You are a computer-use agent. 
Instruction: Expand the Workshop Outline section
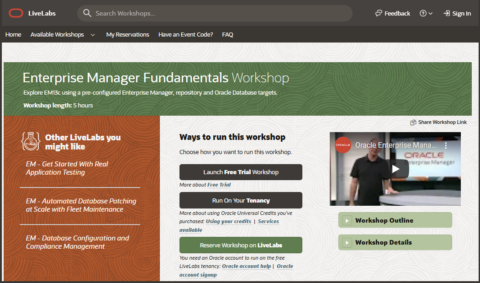(395, 220)
